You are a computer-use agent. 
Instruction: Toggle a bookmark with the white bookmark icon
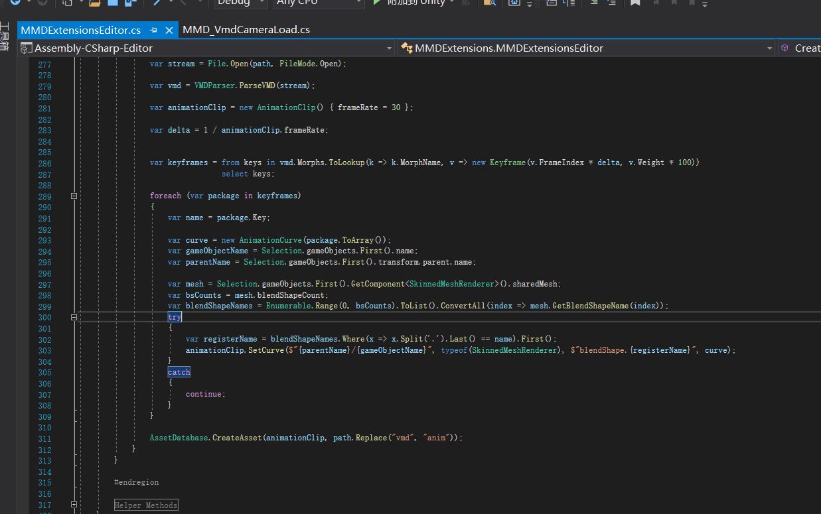click(x=635, y=3)
